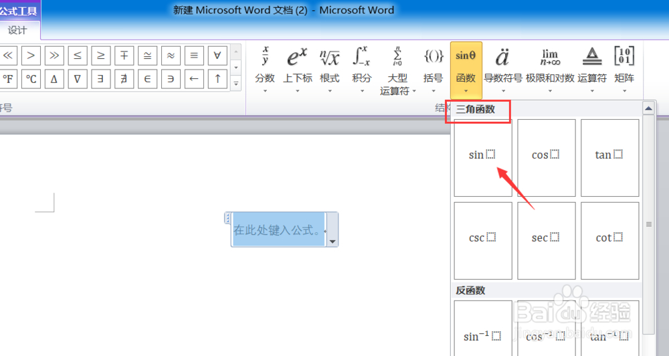Screen dimensions: 669x356
Task: Insert the much-greater-than symbol
Action: click(54, 56)
